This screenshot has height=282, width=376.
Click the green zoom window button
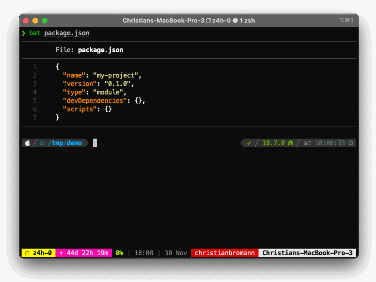pyautogui.click(x=45, y=21)
